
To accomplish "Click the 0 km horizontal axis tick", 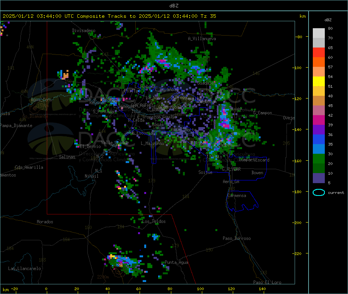I will click(x=46, y=289).
